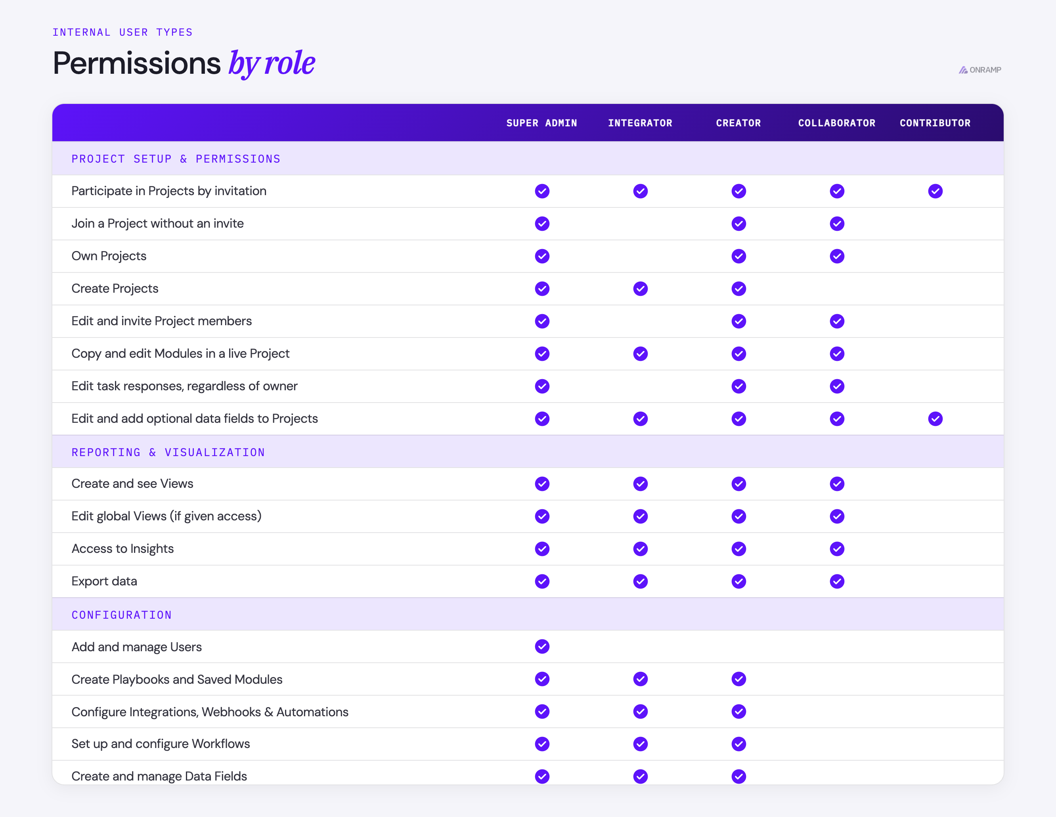Click the 'Permissions by role' title
This screenshot has height=817, width=1056.
[x=184, y=63]
